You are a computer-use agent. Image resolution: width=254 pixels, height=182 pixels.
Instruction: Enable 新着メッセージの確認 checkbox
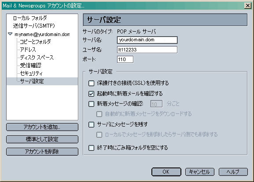pyautogui.click(x=92, y=104)
